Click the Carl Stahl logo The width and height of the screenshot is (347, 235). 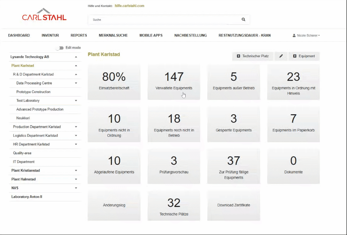44,15
